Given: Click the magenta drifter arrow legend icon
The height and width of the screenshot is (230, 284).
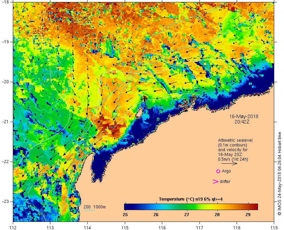Looking at the screenshot, I should [216, 182].
